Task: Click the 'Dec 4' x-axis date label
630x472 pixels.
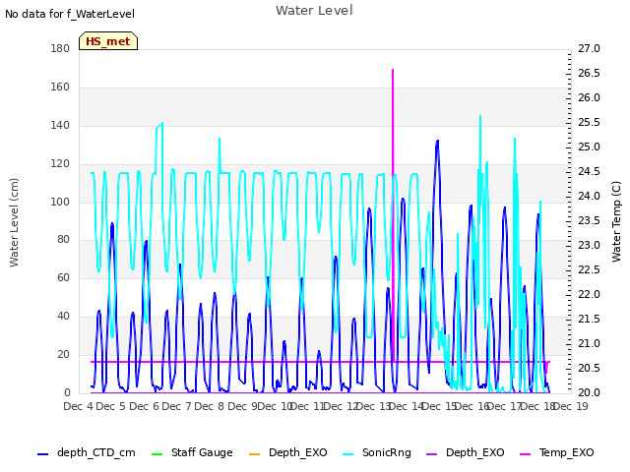Action: (x=78, y=406)
